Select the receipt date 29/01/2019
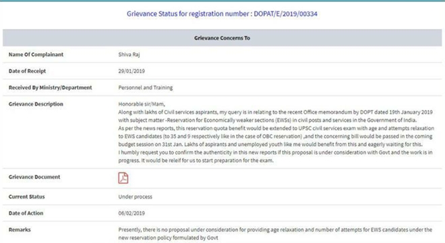Image resolution: width=445 pixels, height=243 pixels. 131,71
